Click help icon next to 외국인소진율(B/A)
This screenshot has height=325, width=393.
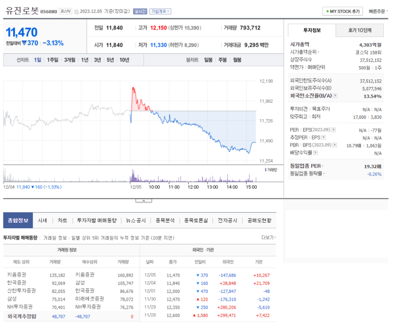[x=335, y=96]
